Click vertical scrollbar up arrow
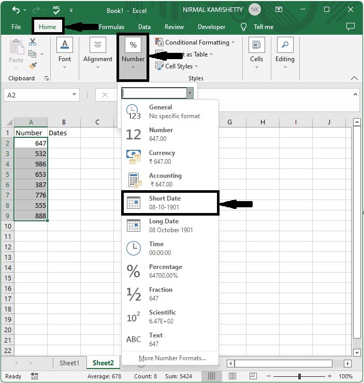Screen dimensions: 364x383 [x=357, y=122]
